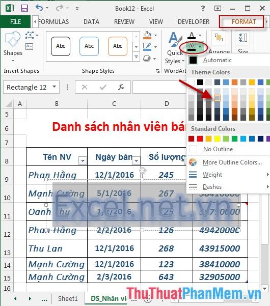Select the highlighted blue-gray theme color swatch
The image size is (270, 306).
click(217, 98)
